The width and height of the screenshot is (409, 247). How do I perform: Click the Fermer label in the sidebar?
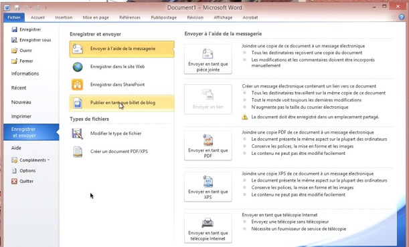[26, 61]
